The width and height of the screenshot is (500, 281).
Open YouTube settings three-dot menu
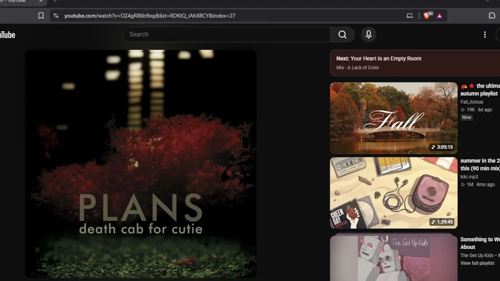tap(485, 34)
